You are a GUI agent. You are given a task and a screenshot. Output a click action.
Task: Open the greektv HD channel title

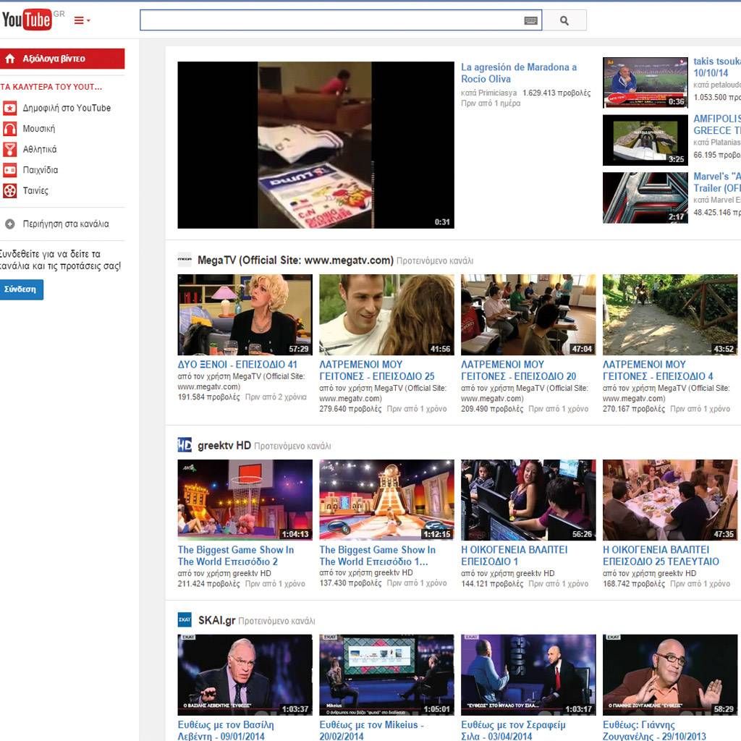pos(224,446)
